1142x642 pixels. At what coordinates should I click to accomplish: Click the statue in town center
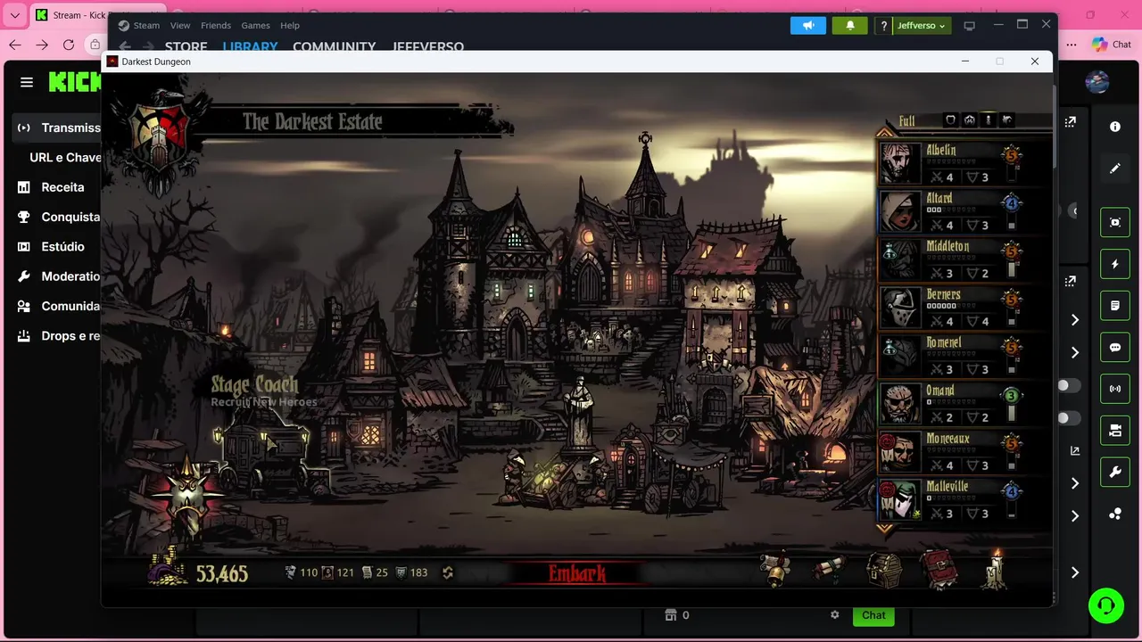coord(581,412)
